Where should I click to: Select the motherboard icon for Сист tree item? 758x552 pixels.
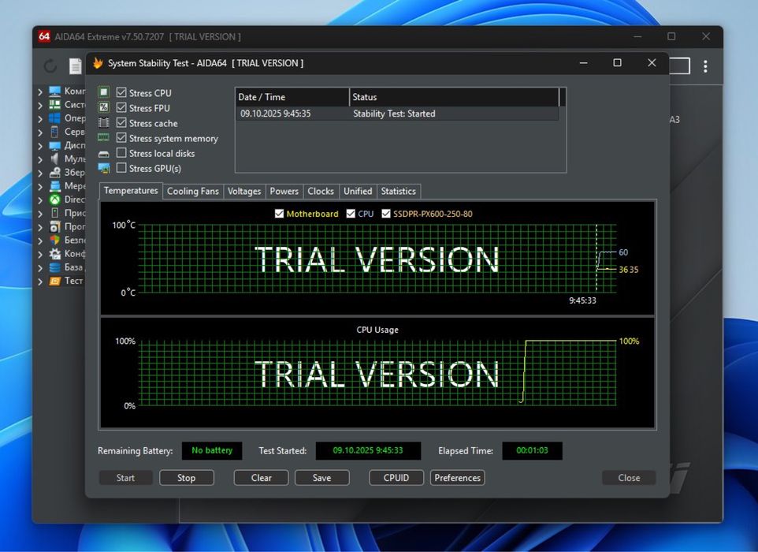(55, 105)
